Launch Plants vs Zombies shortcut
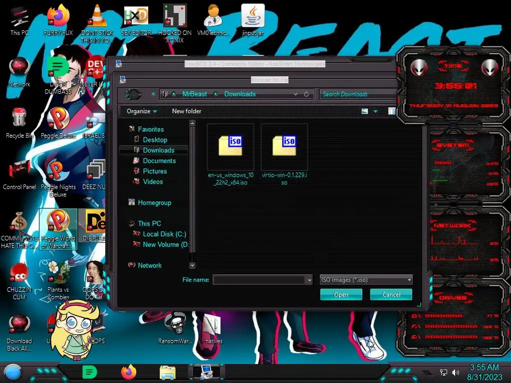This screenshot has width=511, height=383. pos(58,281)
